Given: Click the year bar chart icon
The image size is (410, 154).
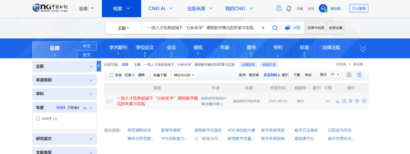Looking at the screenshot, I should point(85,108).
